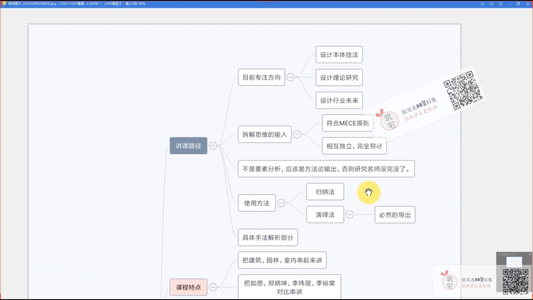Click the 不是要素分析 long text node
533x300 pixels.
(326, 169)
